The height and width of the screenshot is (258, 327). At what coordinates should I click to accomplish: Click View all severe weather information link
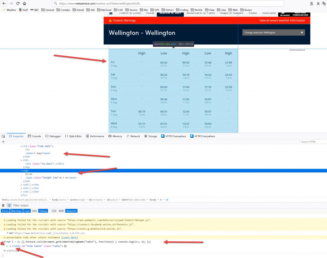[x=282, y=20]
